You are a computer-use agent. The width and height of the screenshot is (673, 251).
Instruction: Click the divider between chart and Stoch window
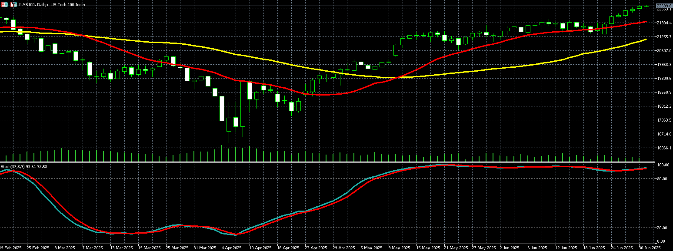coord(330,162)
